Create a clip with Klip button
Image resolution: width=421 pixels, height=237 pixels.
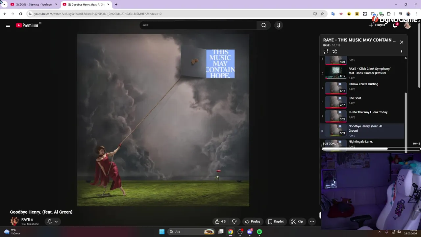(x=297, y=222)
